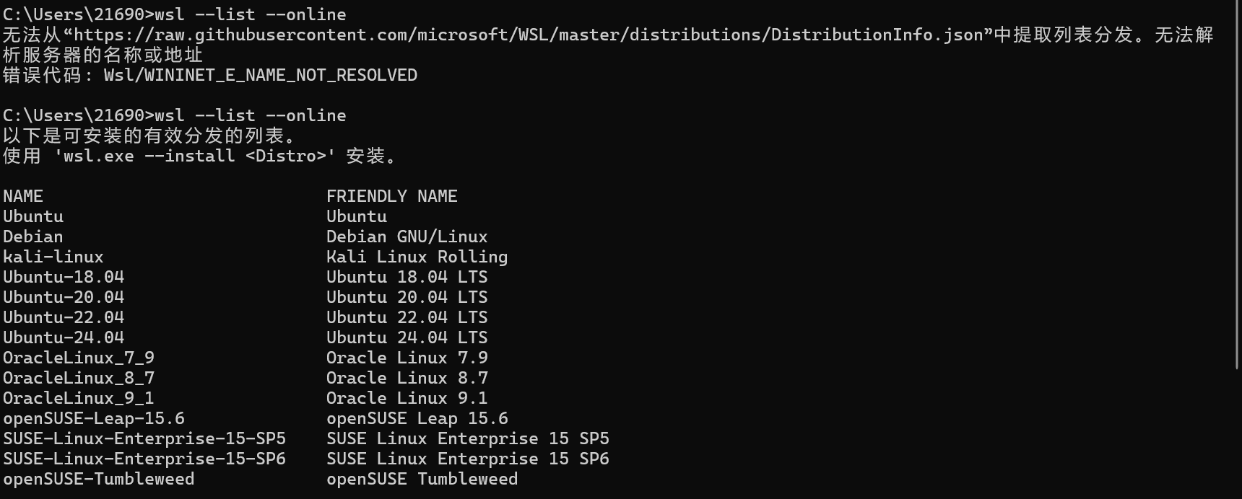The width and height of the screenshot is (1242, 499).
Task: Click the FRIENDLY NAME column header
Action: 391,196
